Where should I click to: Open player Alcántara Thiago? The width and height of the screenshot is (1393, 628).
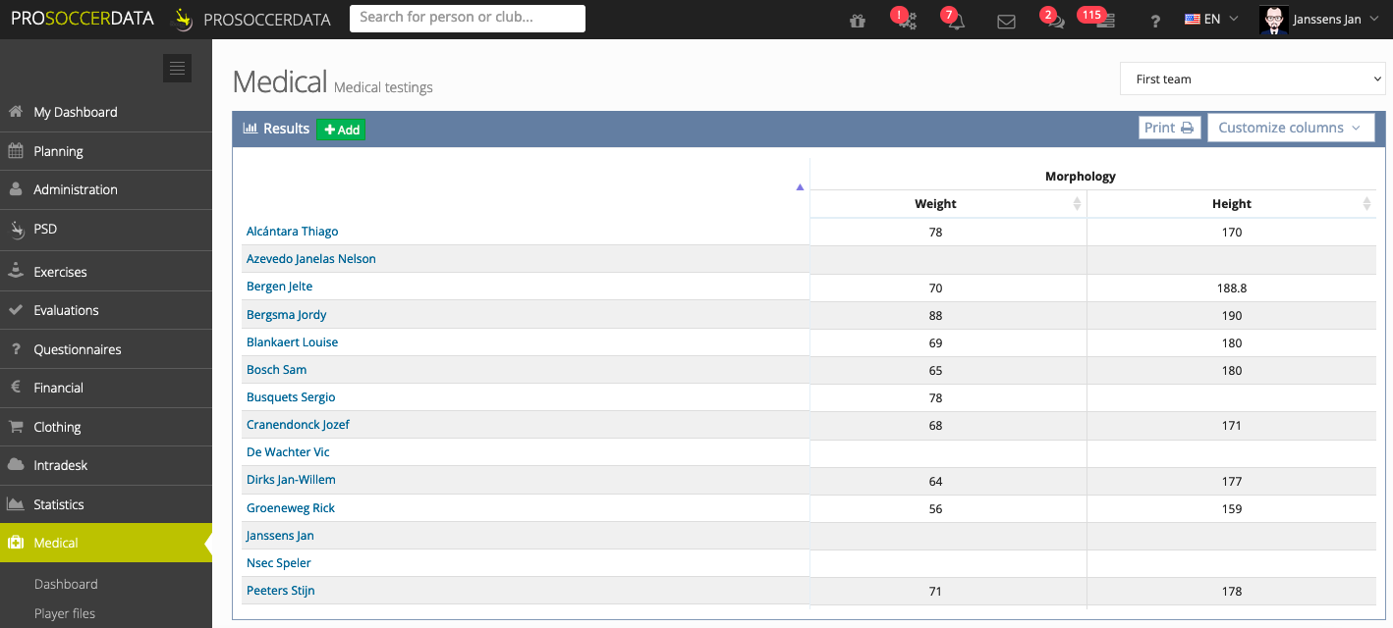tap(292, 232)
